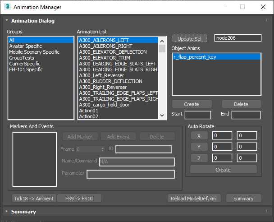The height and width of the screenshot is (222, 274).
Task: Click the Frame spinner arrows
Action: 102,149
